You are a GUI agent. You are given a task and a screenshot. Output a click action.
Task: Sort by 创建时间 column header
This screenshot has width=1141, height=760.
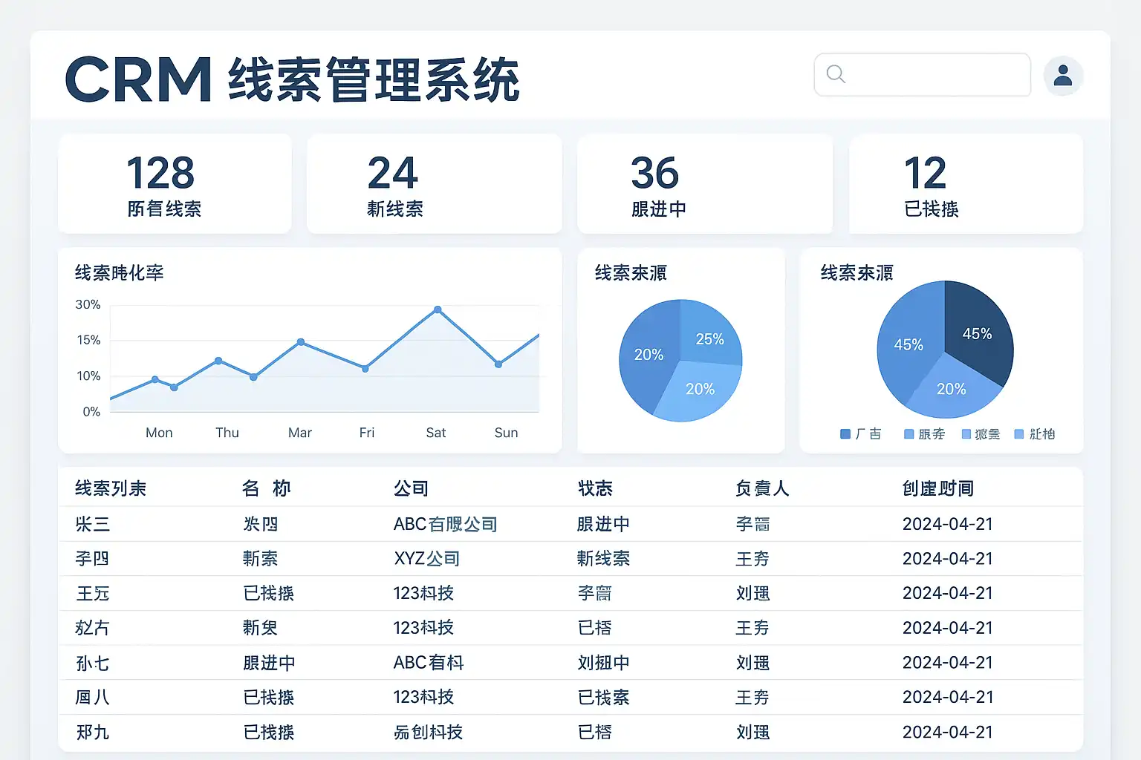pos(937,488)
